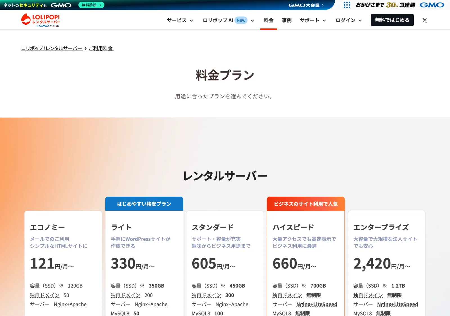Click MySQL8 label in スタンダード card
Screen dimensions: 450x316
tap(201, 313)
